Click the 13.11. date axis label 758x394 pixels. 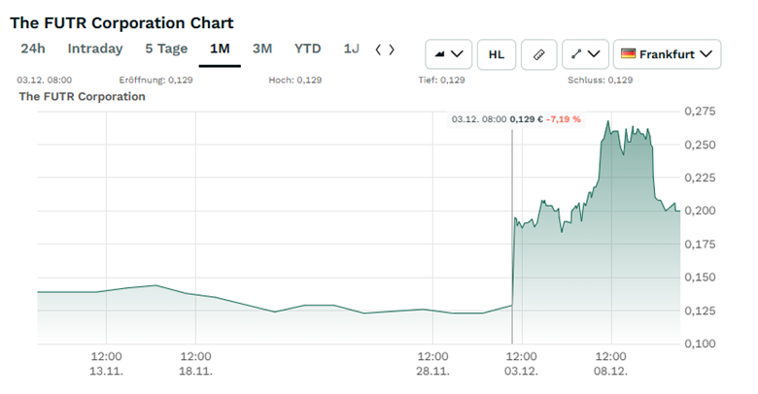click(x=106, y=372)
